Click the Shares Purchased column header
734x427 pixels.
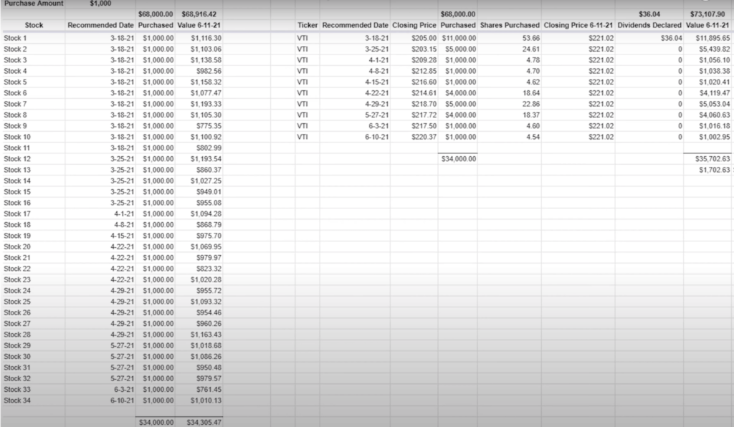click(510, 25)
